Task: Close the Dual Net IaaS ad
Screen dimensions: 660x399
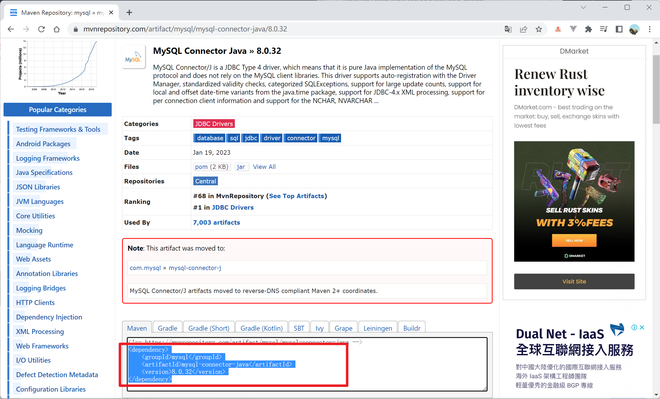Action: tap(642, 327)
